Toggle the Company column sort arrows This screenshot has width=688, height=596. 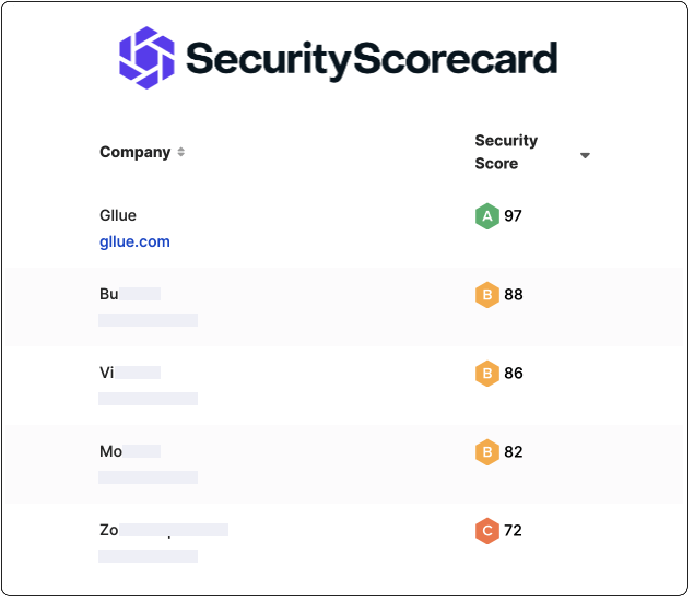[x=181, y=152]
